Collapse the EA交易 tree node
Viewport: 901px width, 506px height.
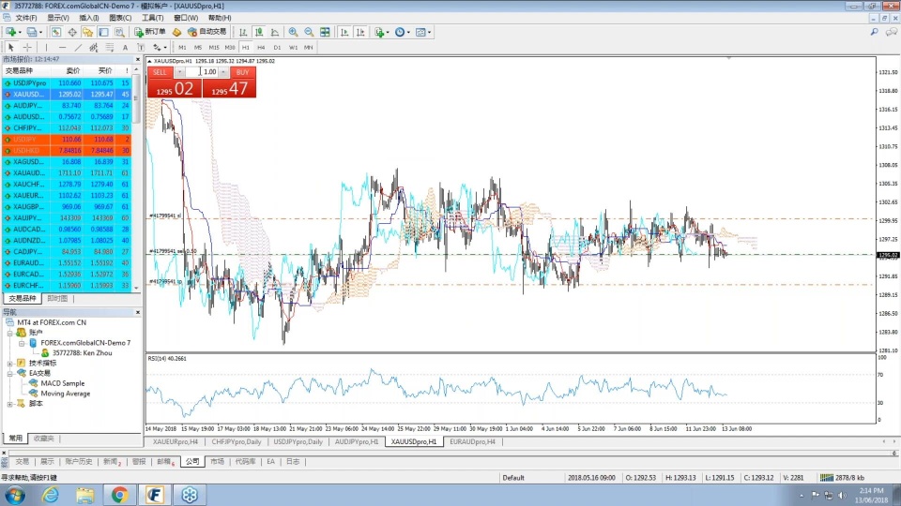[x=9, y=373]
